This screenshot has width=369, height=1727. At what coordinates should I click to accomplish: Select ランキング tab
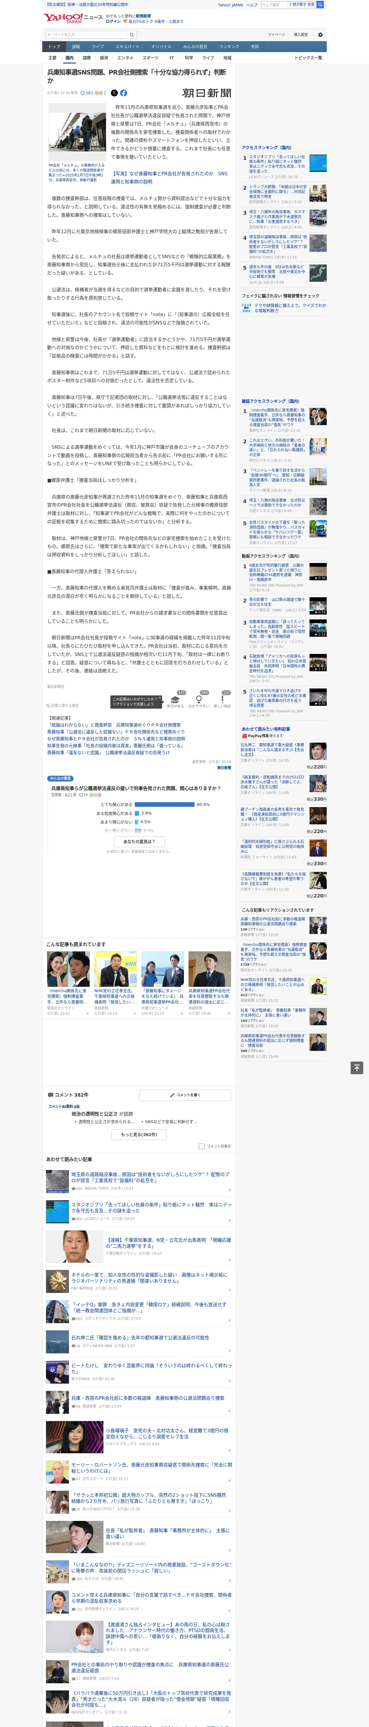[x=229, y=46]
